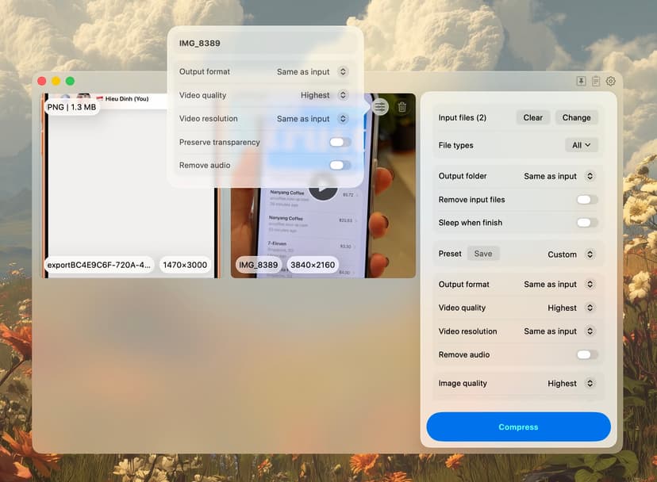Toggle Remove audio in the right panel

587,354
